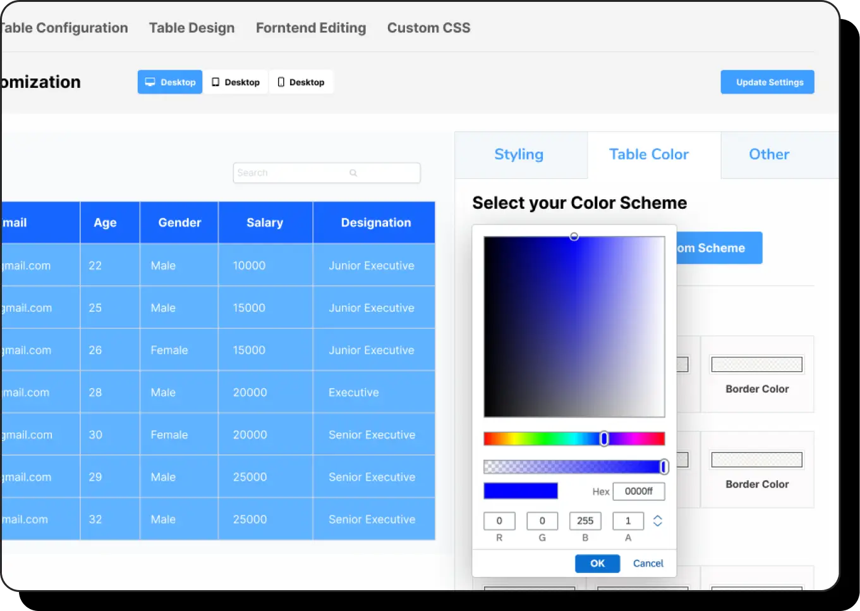Confirm the color with OK
This screenshot has width=860, height=611.
point(597,563)
